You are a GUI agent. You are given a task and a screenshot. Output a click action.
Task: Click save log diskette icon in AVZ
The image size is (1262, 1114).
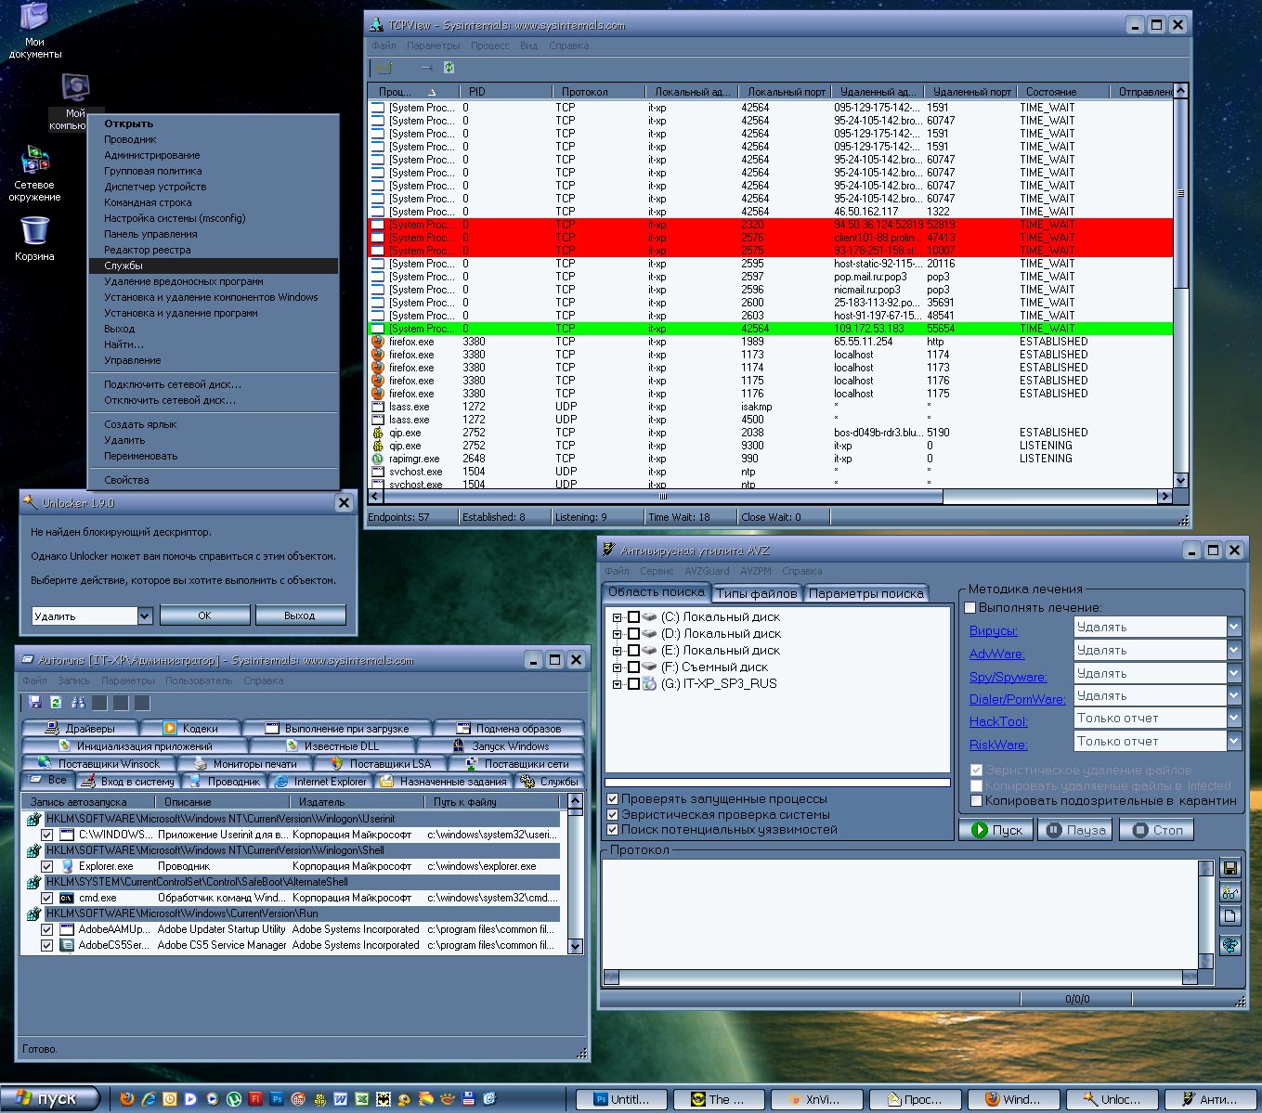tap(1230, 869)
